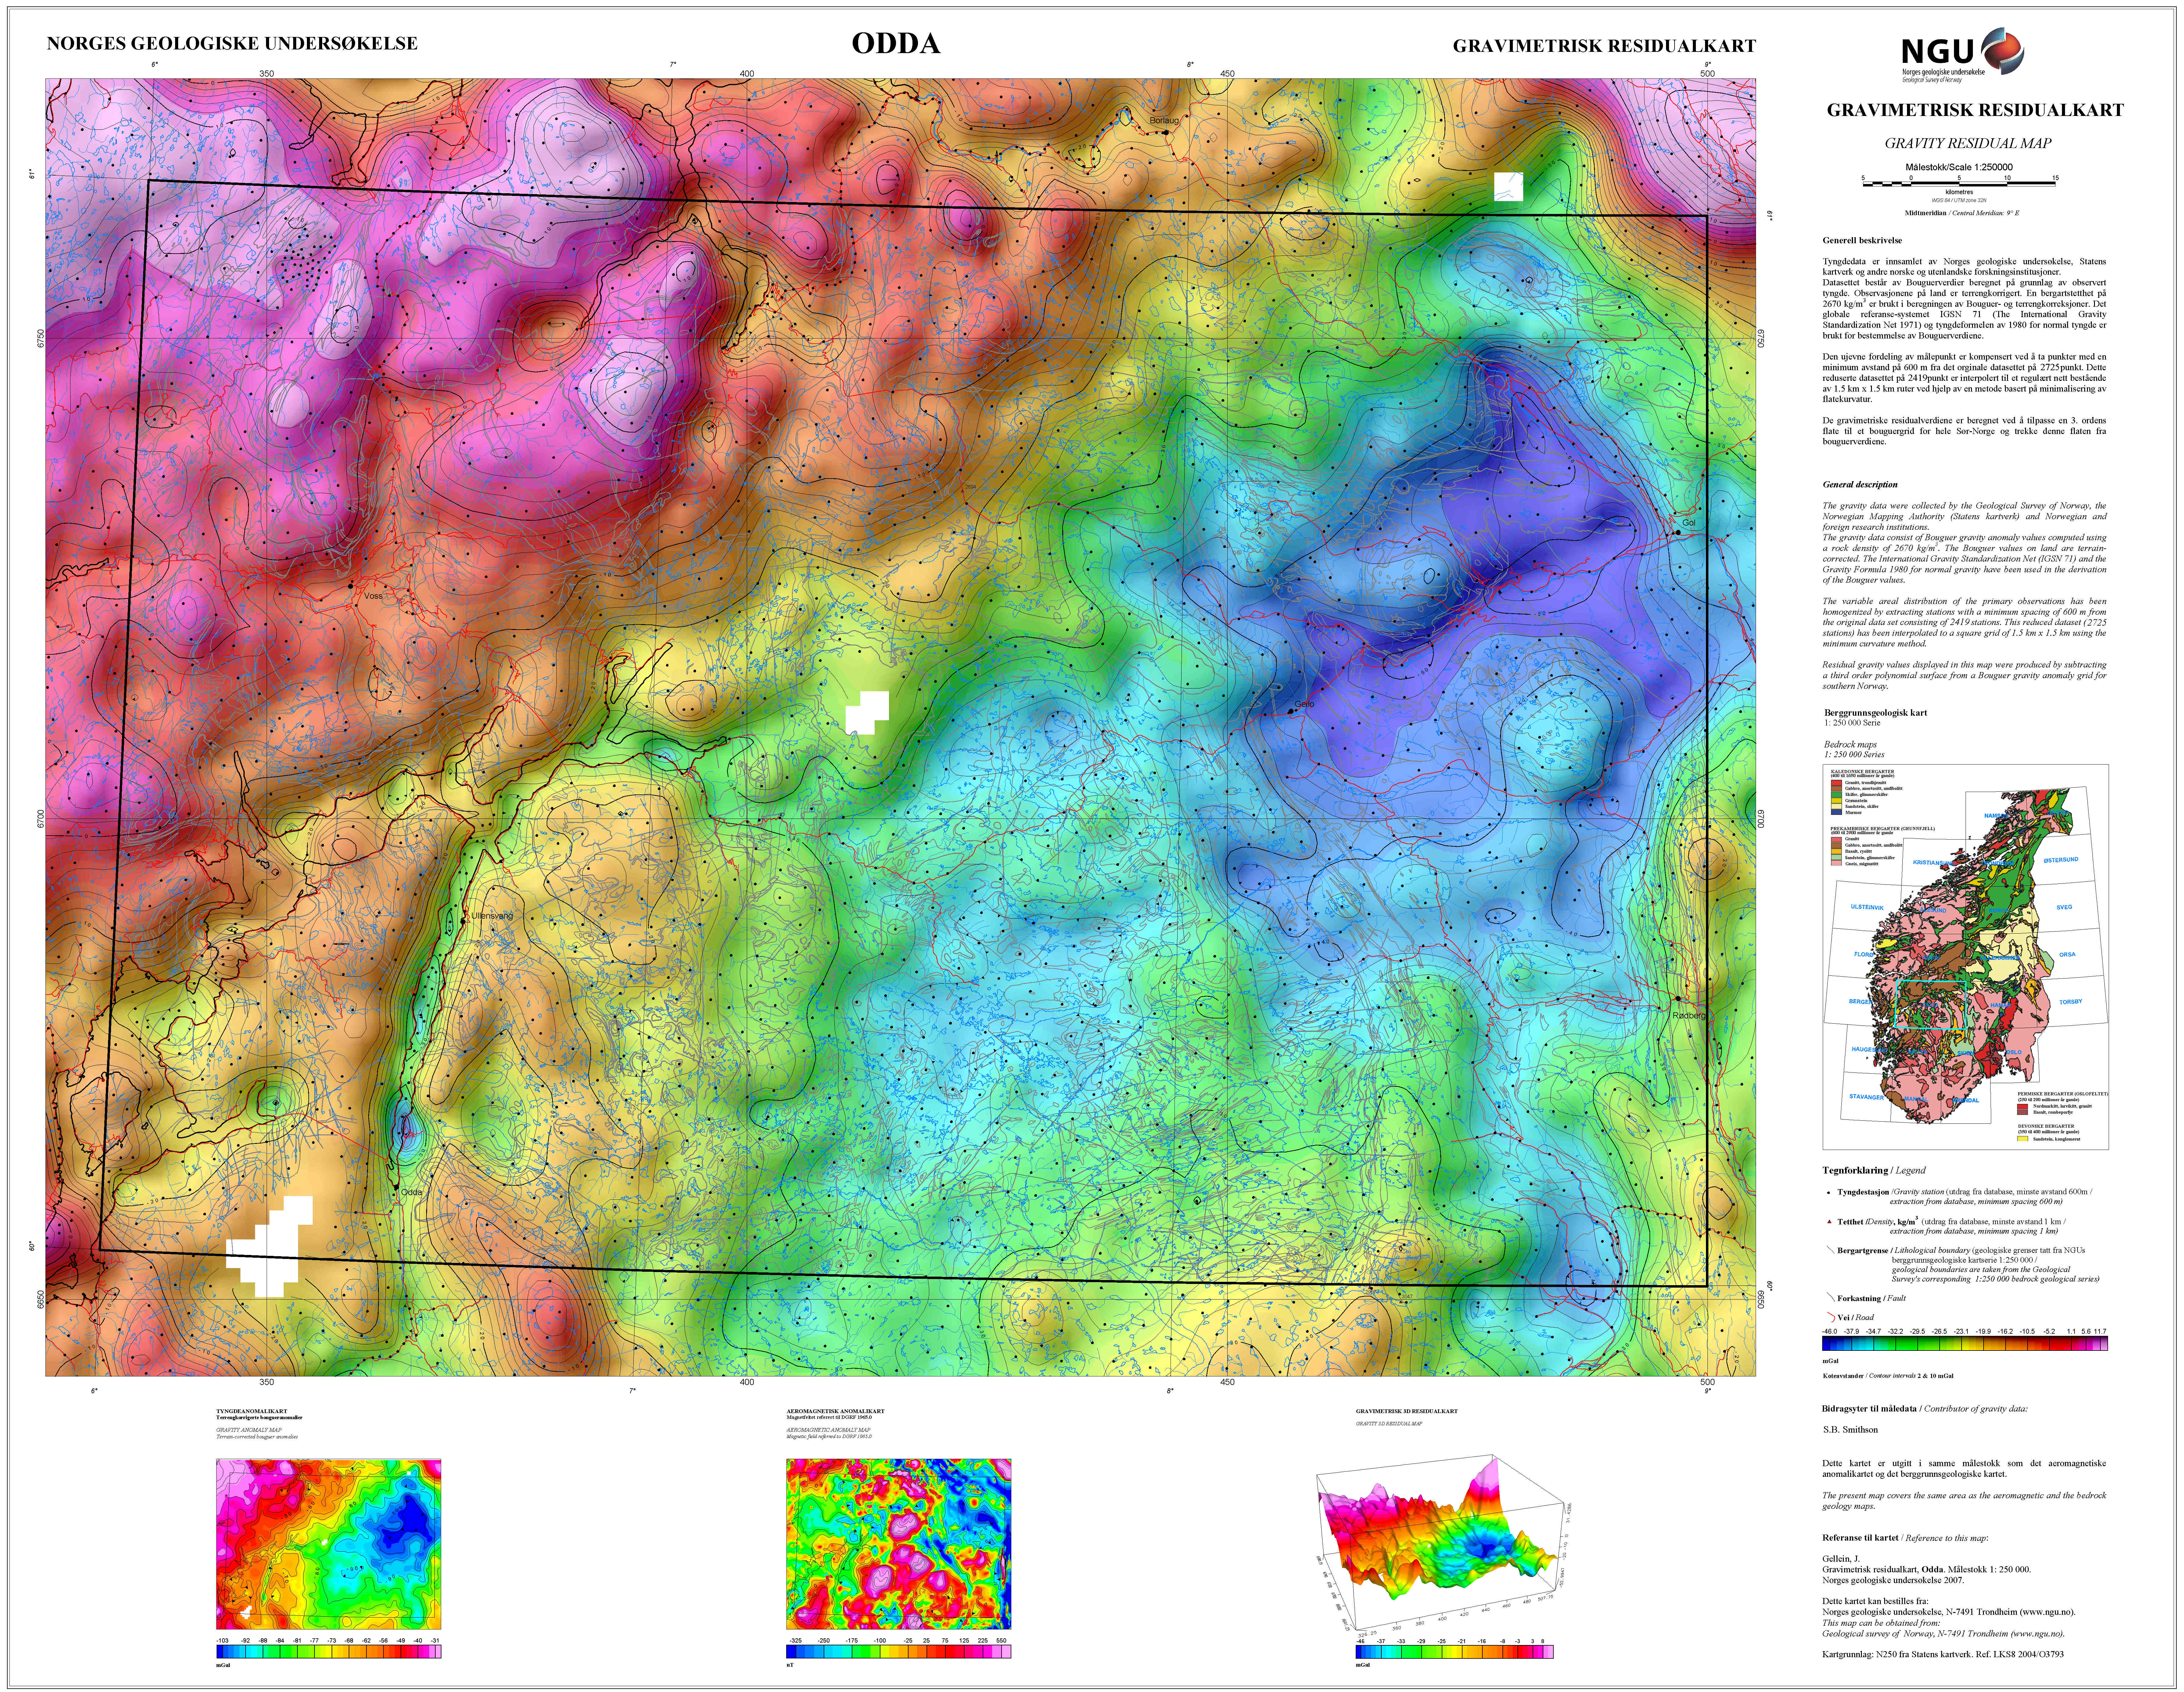Click the AEROMAGNETISK ANOMALIKART caption above the thumbnail
This screenshot has height=1692, width=2184.
[x=835, y=1412]
